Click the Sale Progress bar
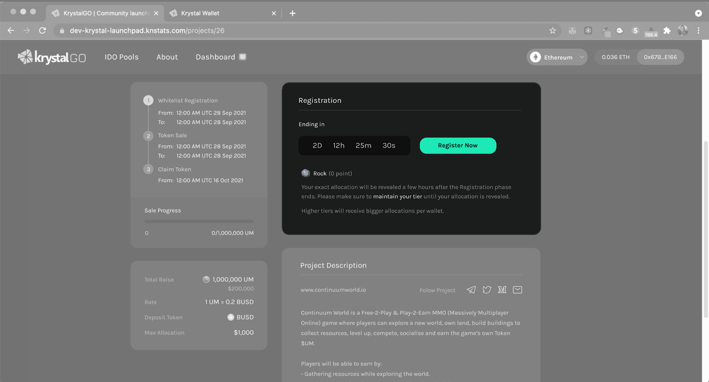The height and width of the screenshot is (382, 709). [x=199, y=221]
